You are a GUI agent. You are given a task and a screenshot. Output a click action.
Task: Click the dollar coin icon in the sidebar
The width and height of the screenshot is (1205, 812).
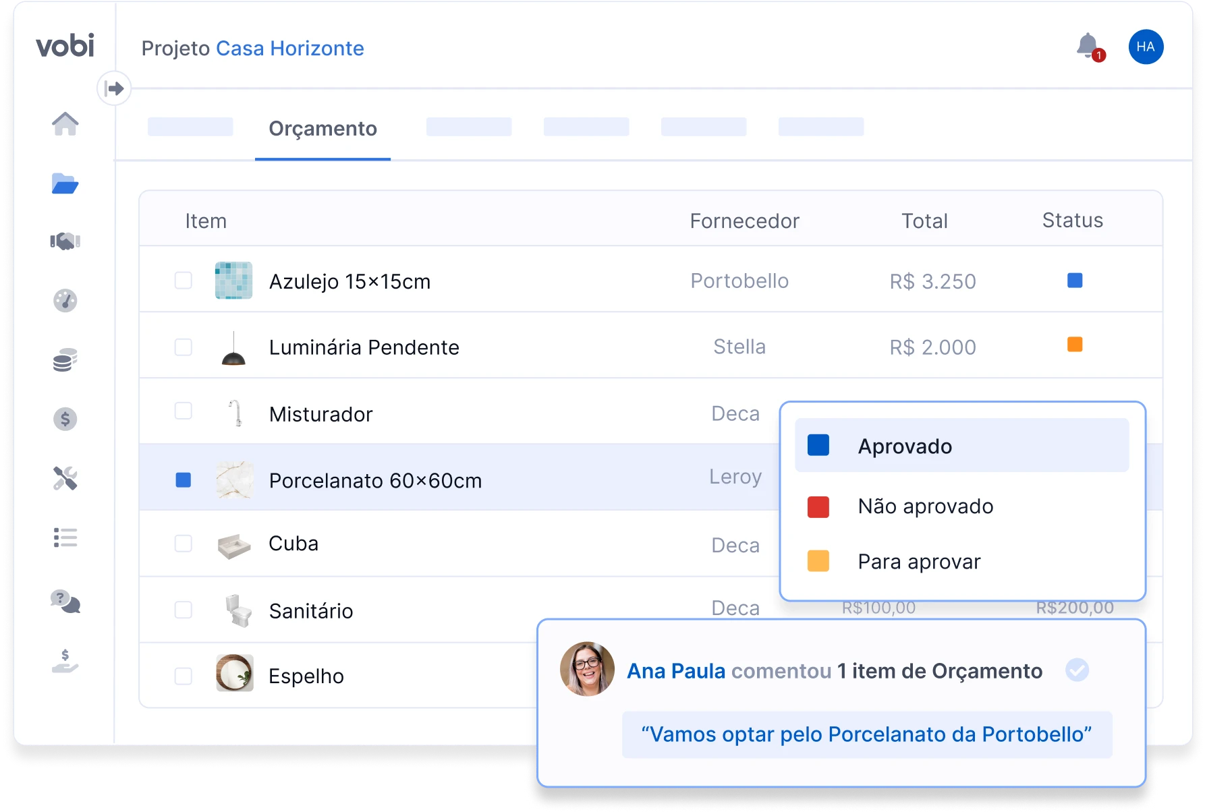65,419
